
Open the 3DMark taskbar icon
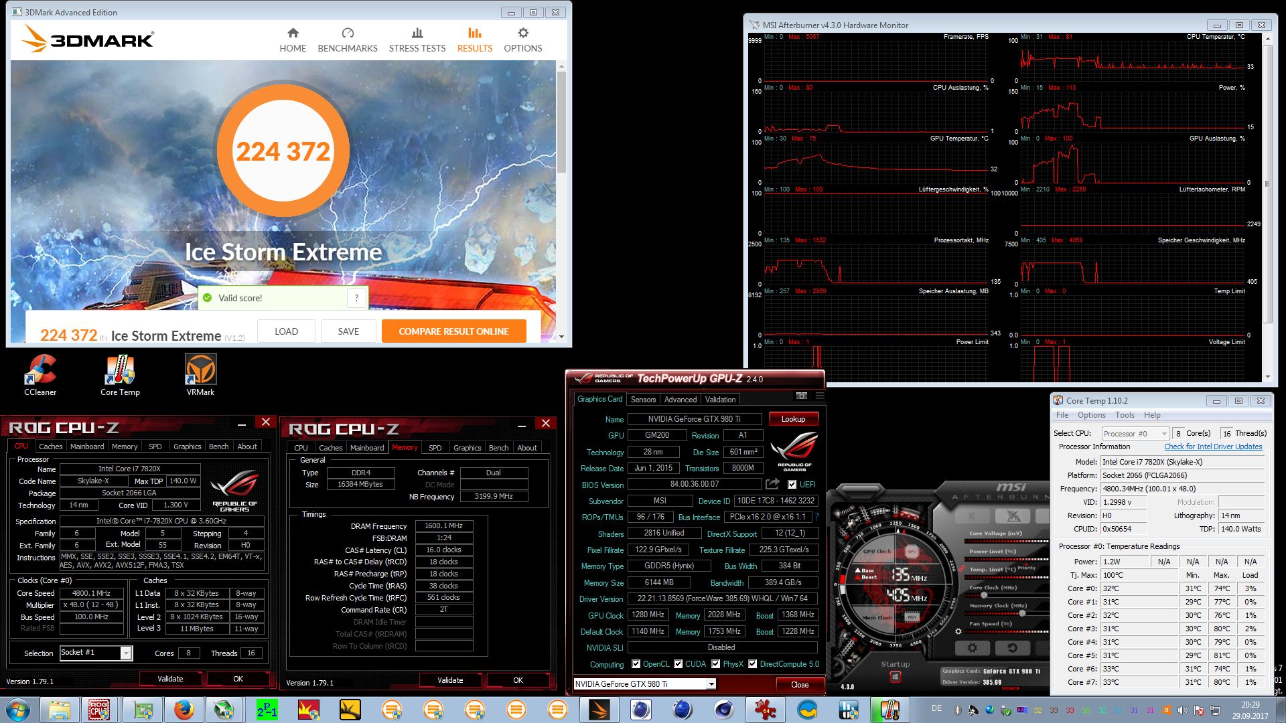[x=599, y=710]
